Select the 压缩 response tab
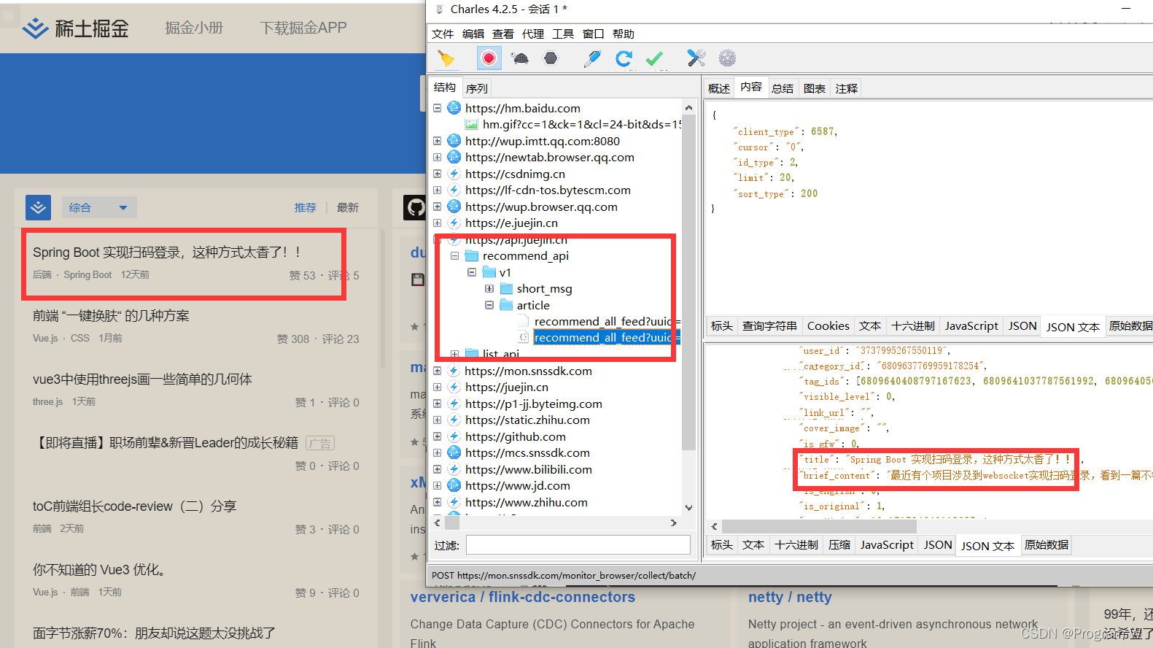 pos(839,545)
